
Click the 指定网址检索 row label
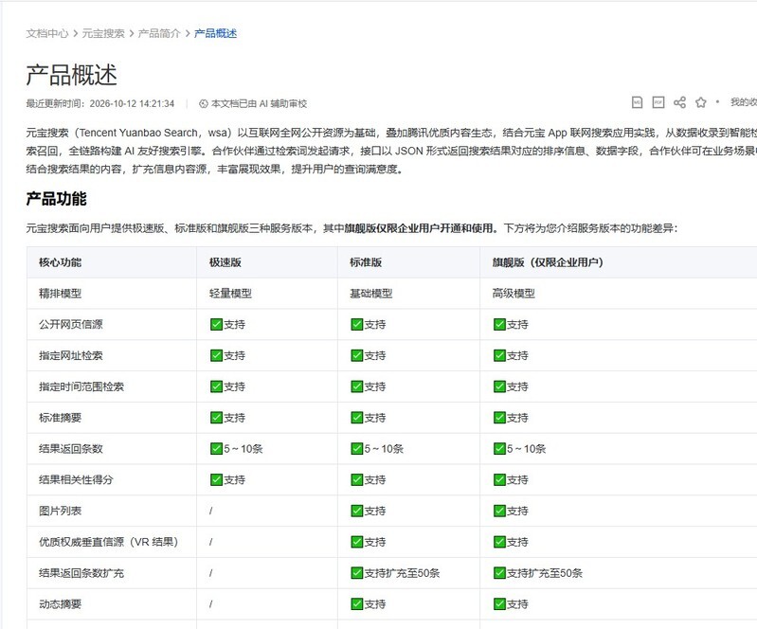point(70,355)
